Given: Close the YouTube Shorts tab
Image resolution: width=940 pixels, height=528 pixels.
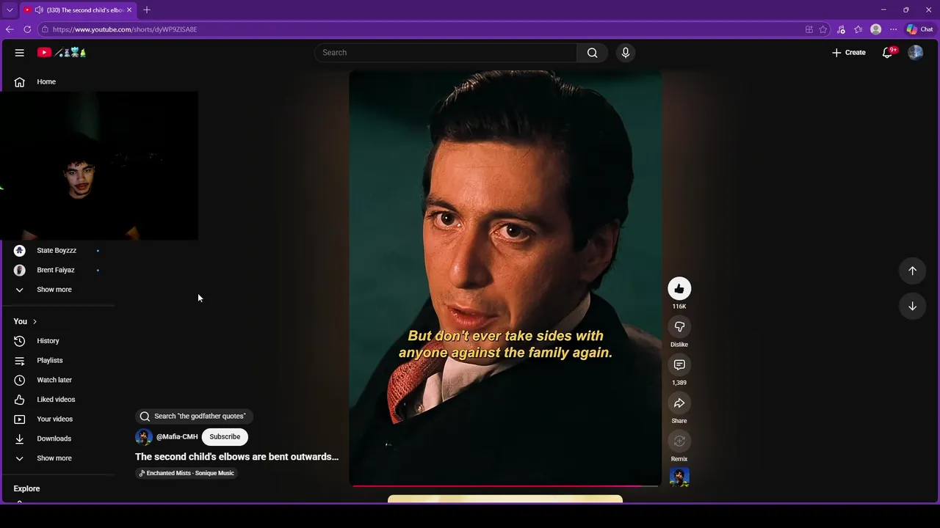Looking at the screenshot, I should pyautogui.click(x=129, y=10).
